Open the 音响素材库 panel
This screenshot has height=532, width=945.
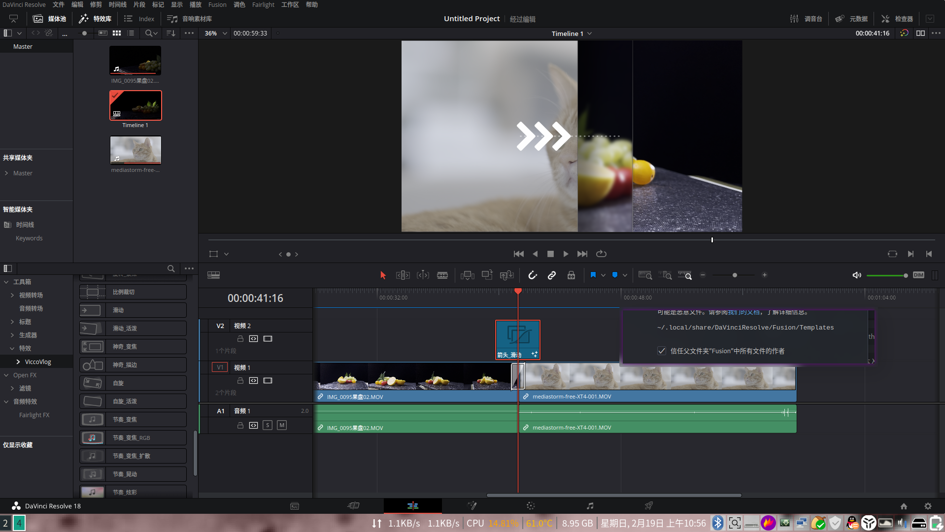click(189, 19)
